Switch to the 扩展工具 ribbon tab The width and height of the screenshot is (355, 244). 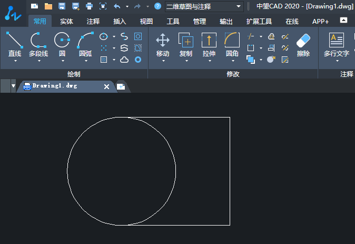coord(259,22)
